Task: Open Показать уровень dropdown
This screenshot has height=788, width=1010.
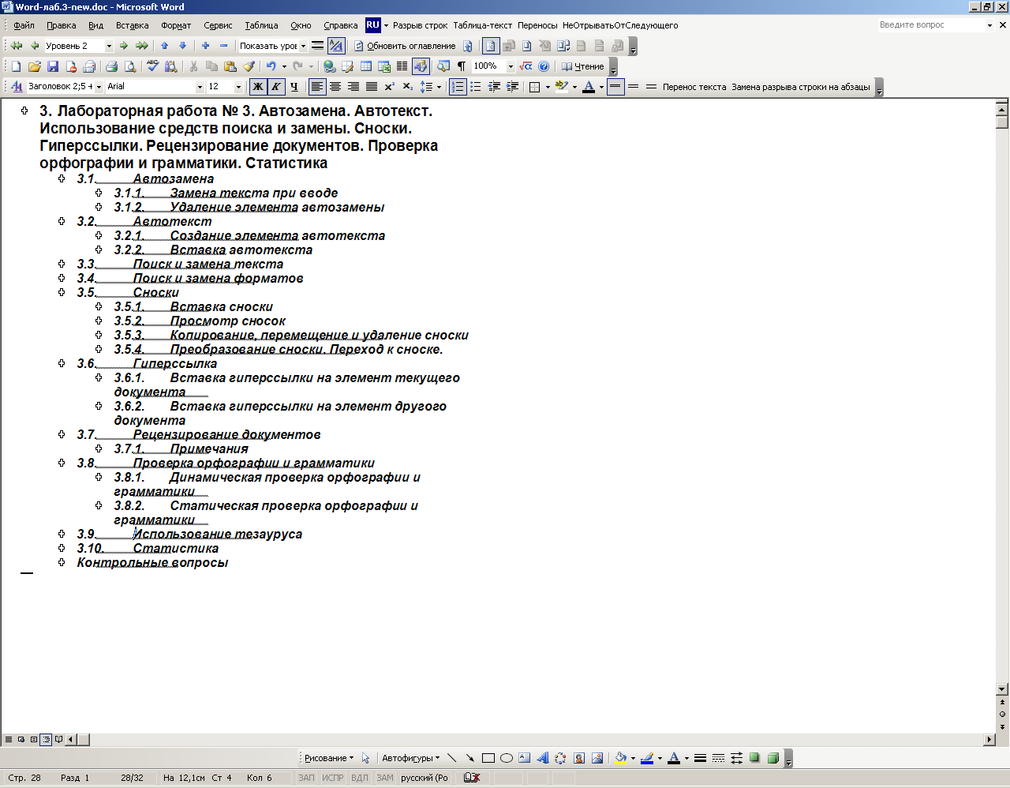Action: [303, 46]
